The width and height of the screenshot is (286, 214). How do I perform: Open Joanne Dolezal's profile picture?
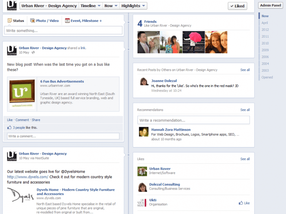point(144,82)
